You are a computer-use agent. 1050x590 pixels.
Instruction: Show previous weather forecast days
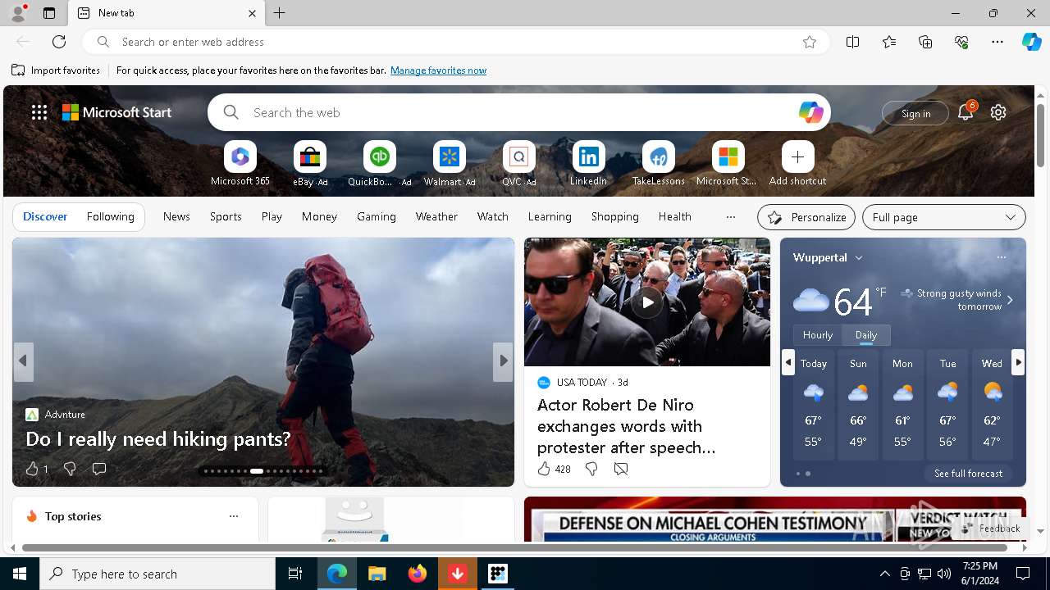788,361
